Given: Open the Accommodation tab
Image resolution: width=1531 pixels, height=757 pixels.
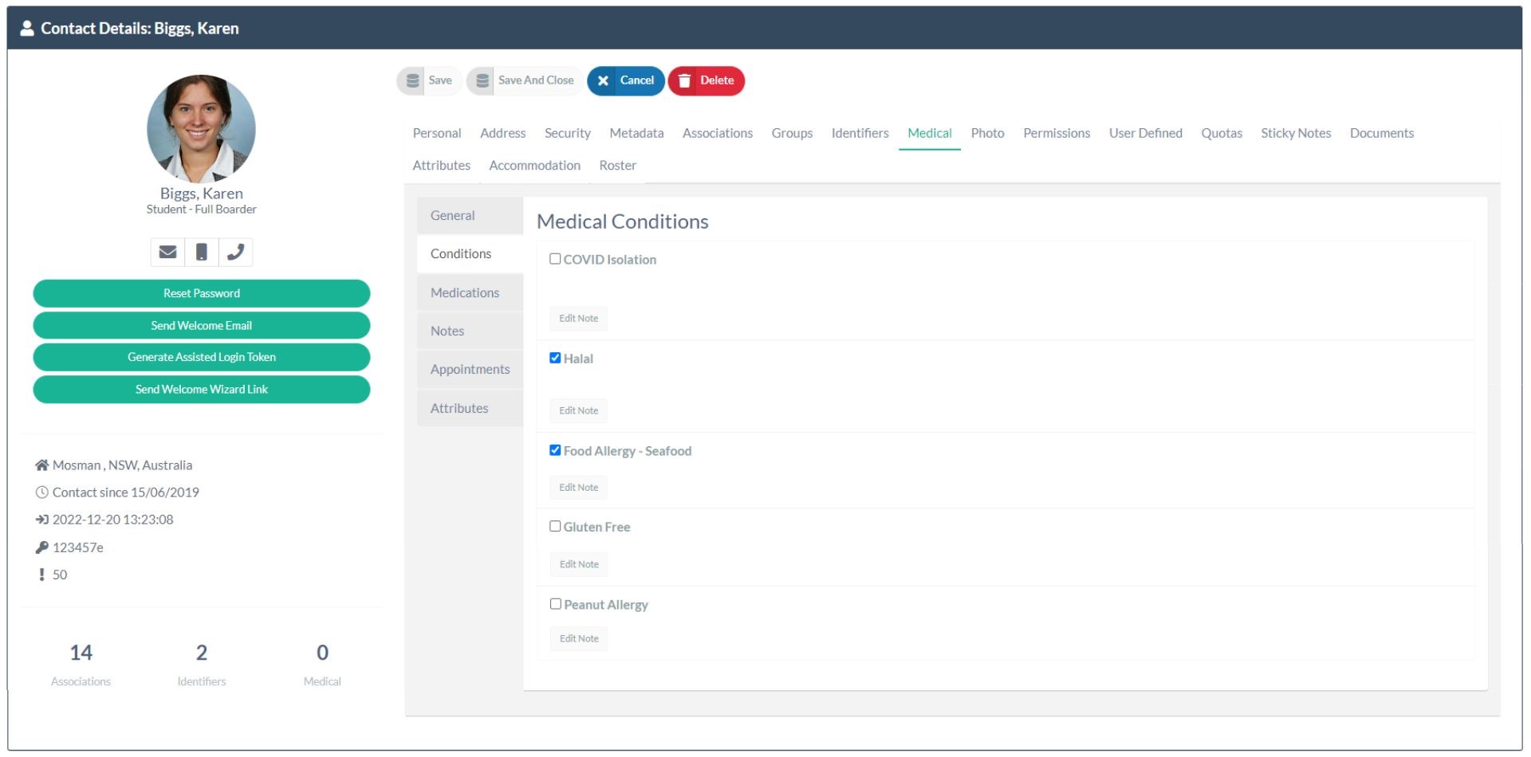Looking at the screenshot, I should pyautogui.click(x=534, y=166).
